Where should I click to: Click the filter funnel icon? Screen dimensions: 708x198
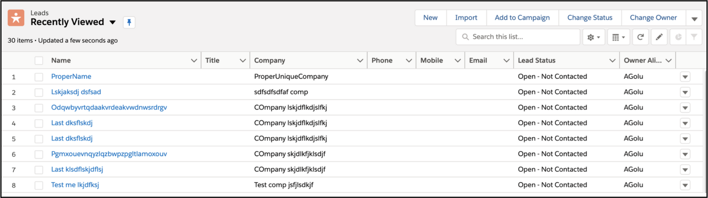pyautogui.click(x=694, y=37)
